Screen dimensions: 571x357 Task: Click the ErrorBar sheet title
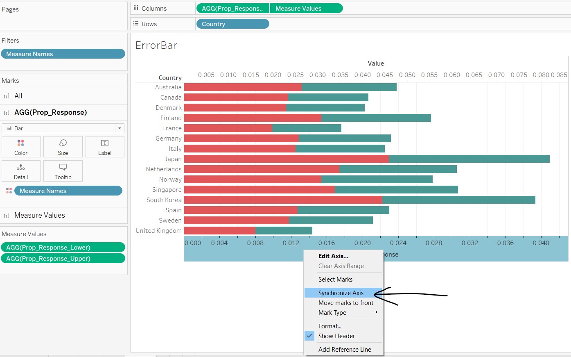point(156,45)
